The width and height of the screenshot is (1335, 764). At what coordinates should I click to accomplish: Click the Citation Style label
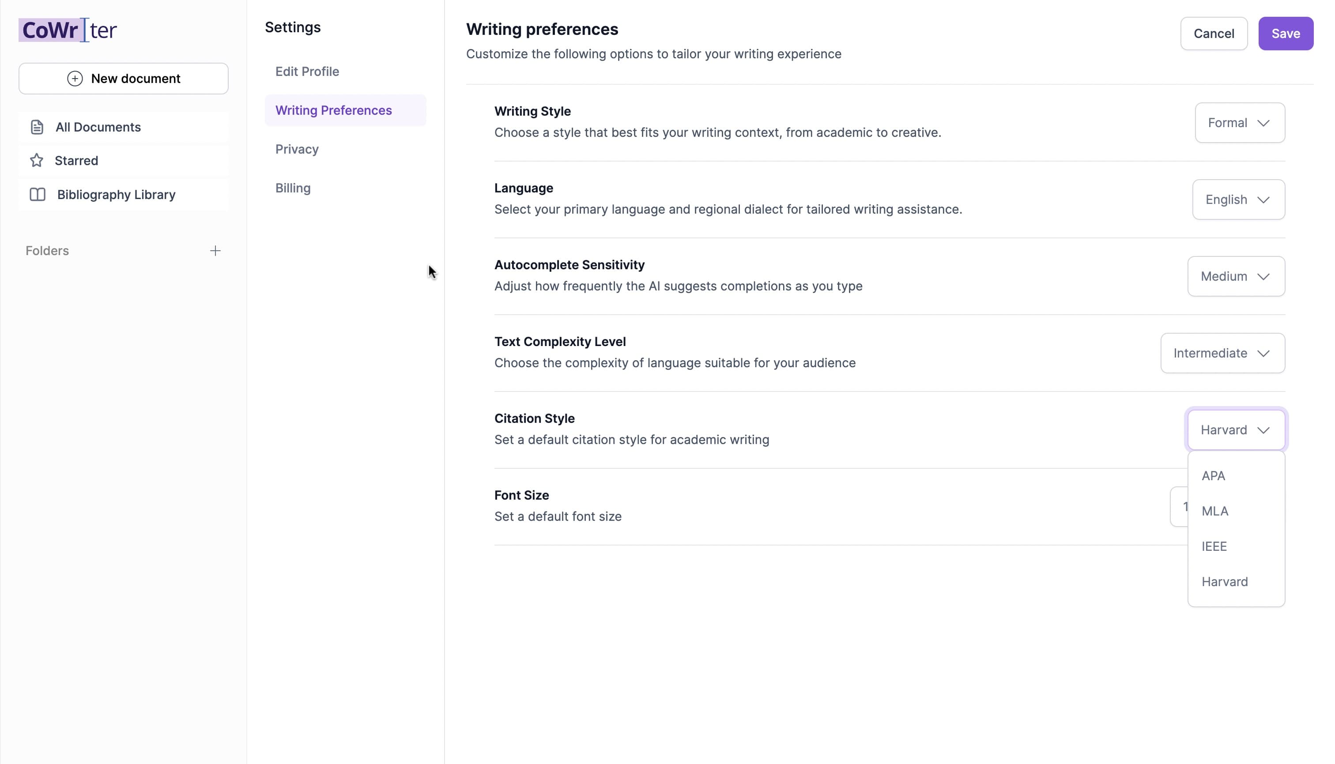534,418
